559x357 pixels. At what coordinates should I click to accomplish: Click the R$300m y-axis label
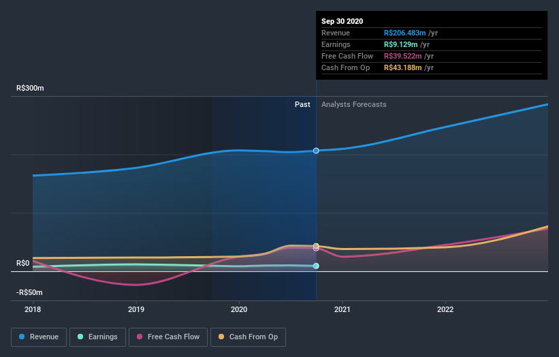(30, 88)
